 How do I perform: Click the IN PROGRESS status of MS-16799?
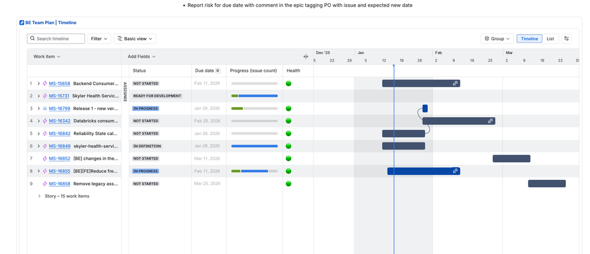click(146, 108)
